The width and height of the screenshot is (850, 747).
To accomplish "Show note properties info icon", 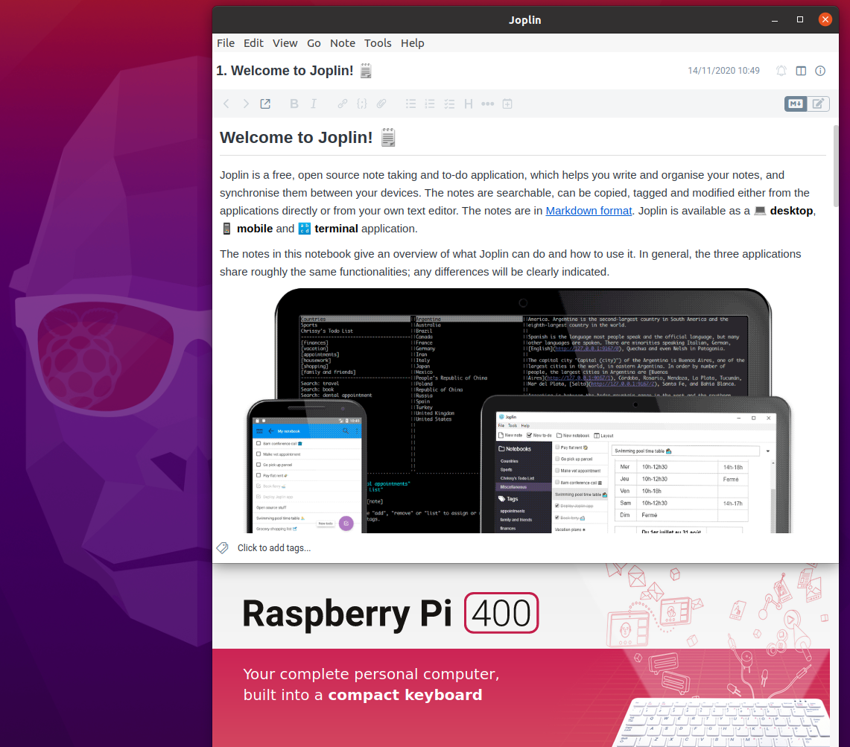I will tap(820, 71).
